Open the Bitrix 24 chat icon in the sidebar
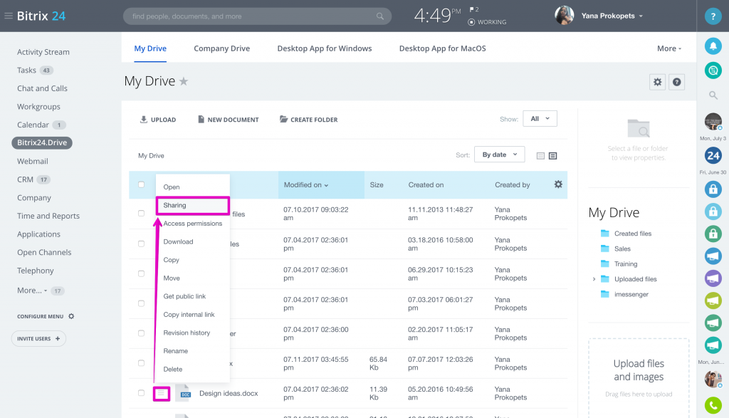 point(713,155)
